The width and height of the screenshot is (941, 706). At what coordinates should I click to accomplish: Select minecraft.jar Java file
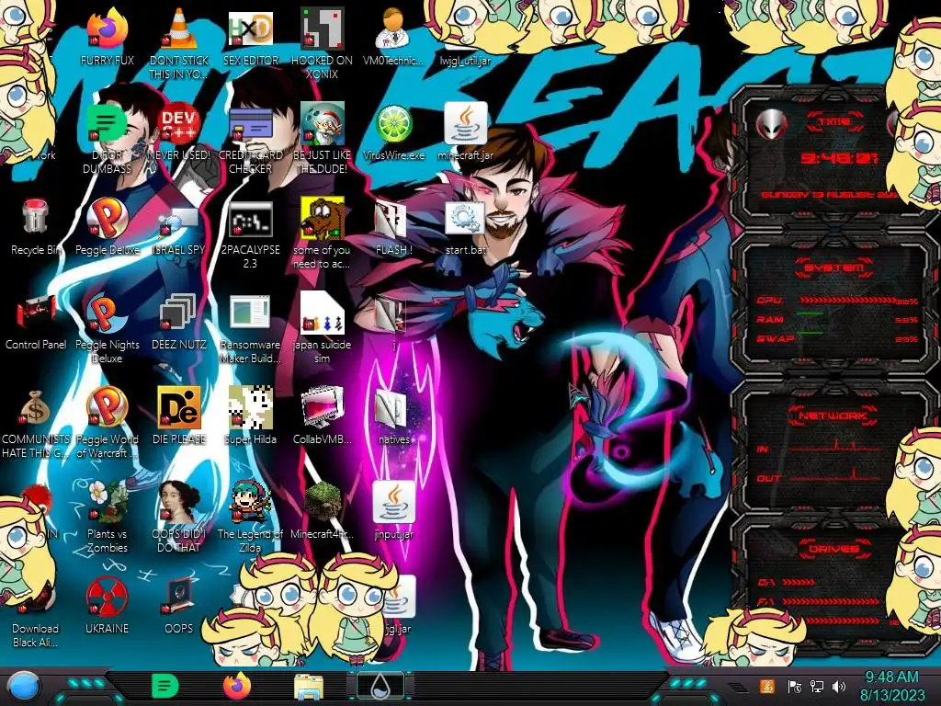[465, 124]
